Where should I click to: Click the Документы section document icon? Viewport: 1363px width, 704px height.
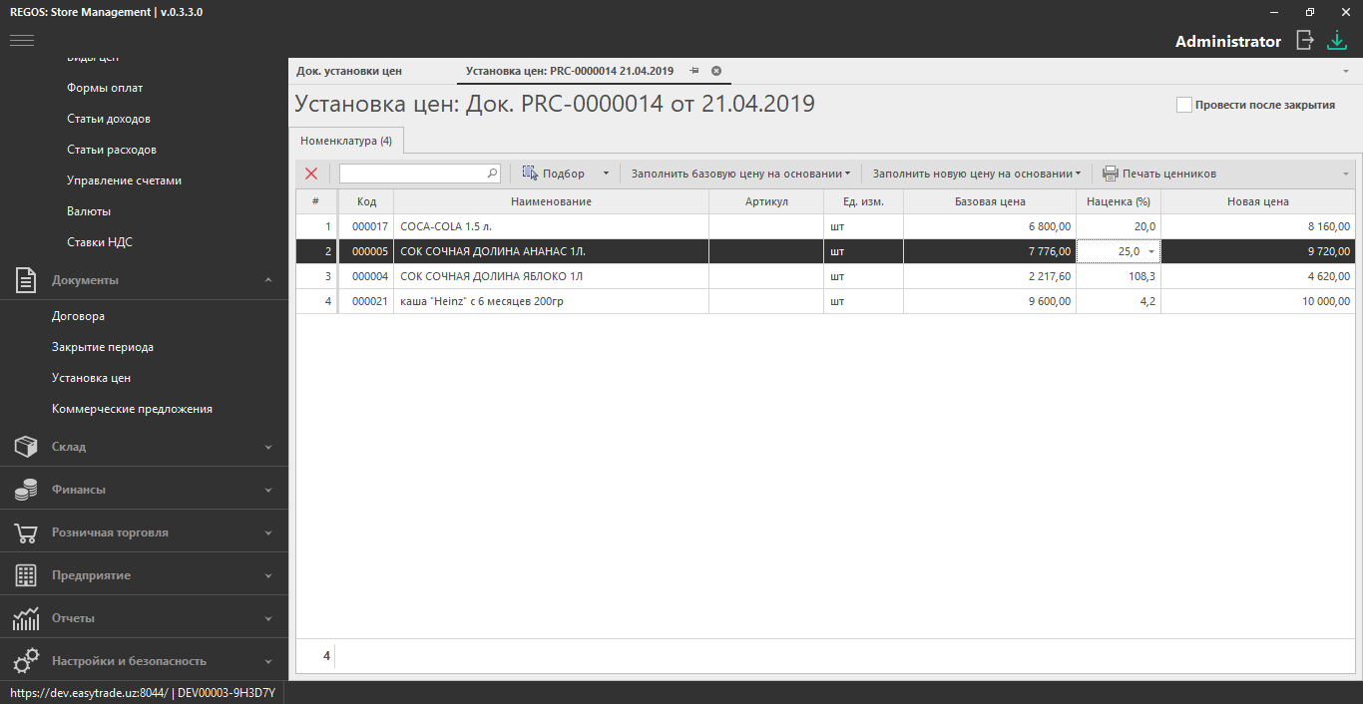click(26, 280)
